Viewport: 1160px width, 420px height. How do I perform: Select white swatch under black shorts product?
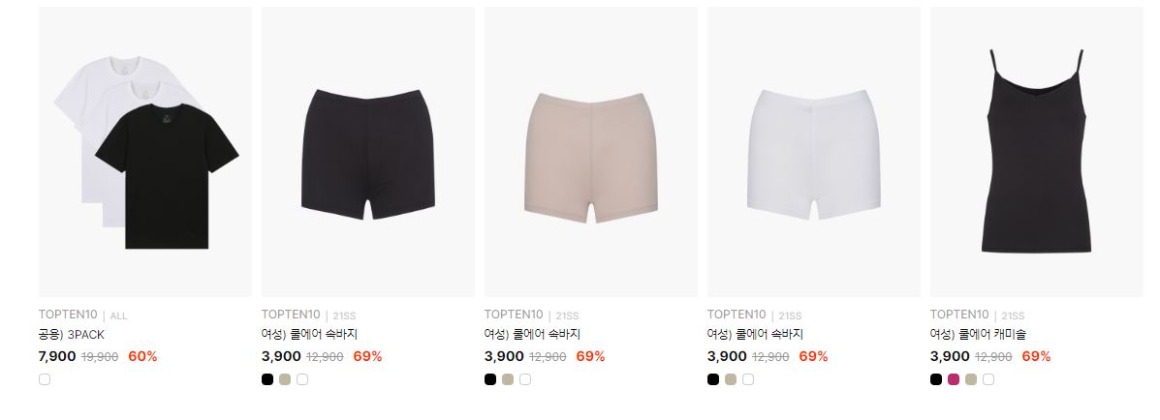pos(302,379)
